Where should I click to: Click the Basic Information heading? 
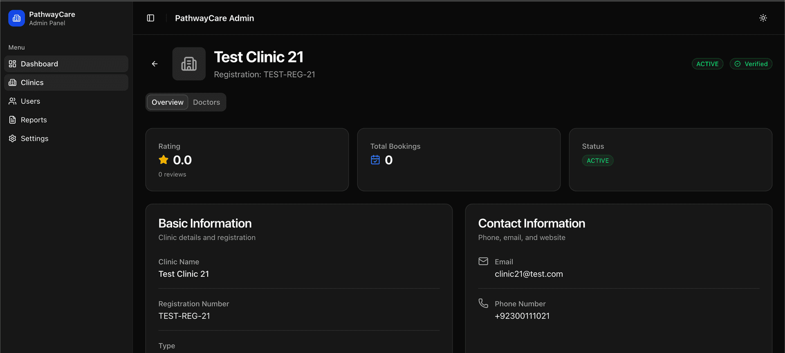click(x=205, y=224)
